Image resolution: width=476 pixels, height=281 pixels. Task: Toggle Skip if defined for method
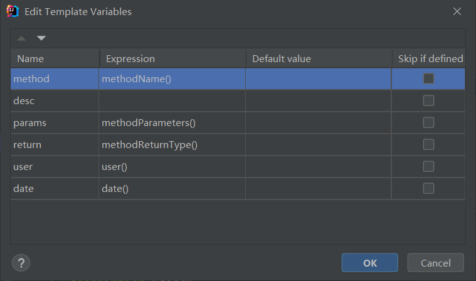pos(428,79)
